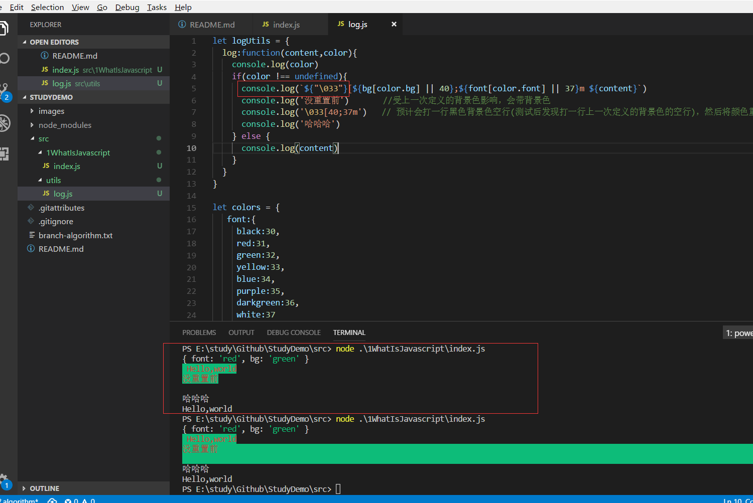Switch to the Debug Console panel tab

pos(294,332)
